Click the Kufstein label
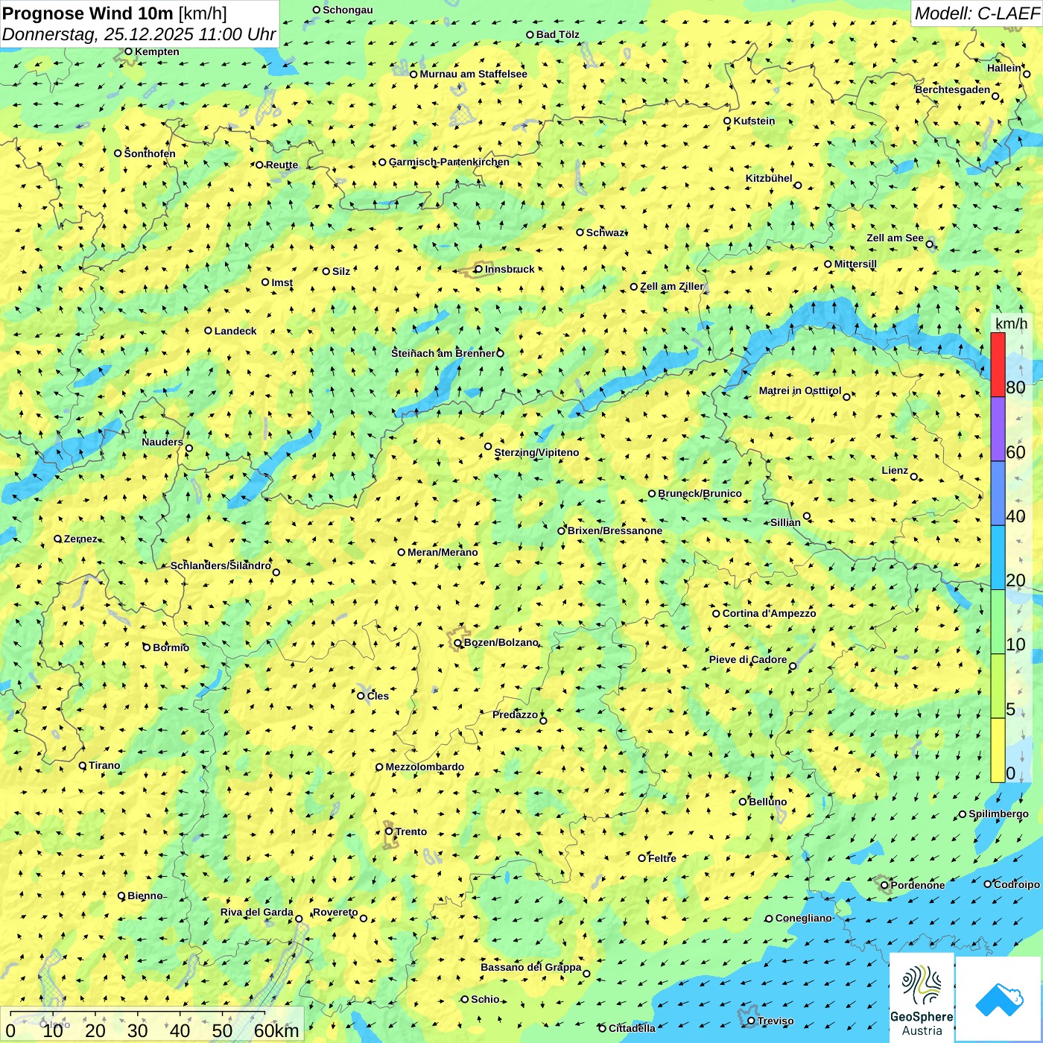The height and width of the screenshot is (1043, 1043). 754,121
